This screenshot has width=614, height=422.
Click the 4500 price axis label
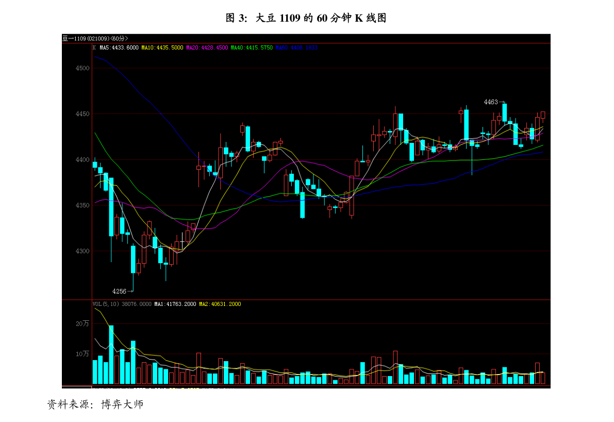click(82, 68)
